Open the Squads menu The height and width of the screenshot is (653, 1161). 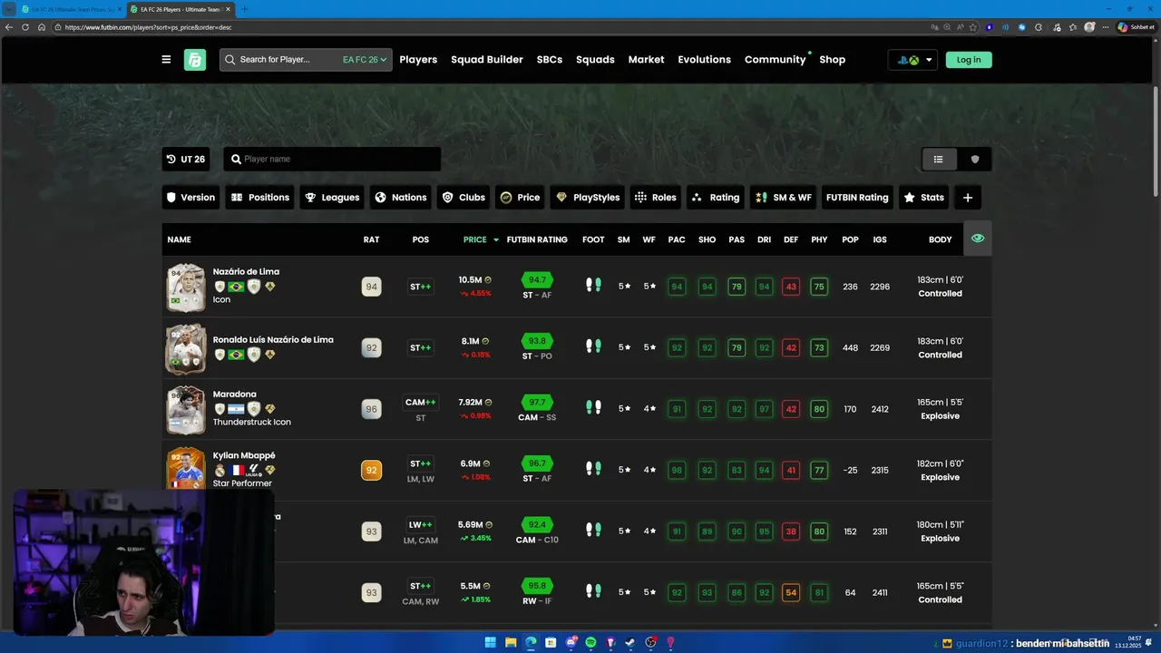click(x=595, y=60)
